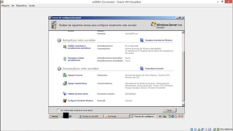Check No mostrar esta ventana al iniciar sesión

58,110
